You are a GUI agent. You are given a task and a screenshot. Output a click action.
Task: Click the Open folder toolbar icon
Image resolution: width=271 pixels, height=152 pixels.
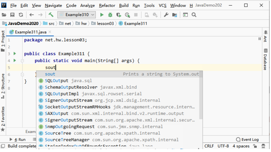pyautogui.click(x=4, y=15)
